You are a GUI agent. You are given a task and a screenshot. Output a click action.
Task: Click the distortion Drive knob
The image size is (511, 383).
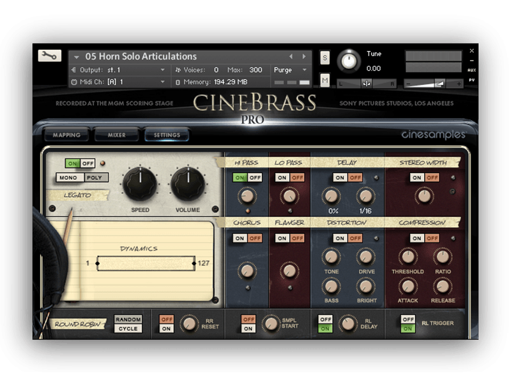365,257
